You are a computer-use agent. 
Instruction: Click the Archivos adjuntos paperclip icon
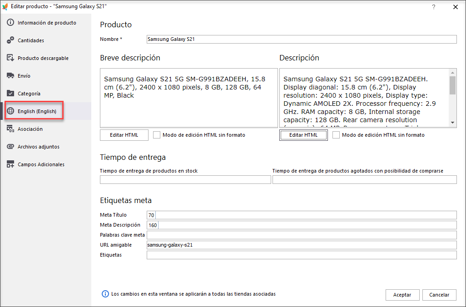point(10,147)
